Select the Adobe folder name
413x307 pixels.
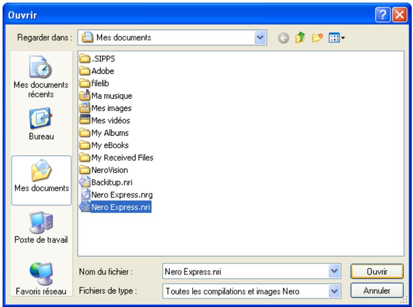103,71
